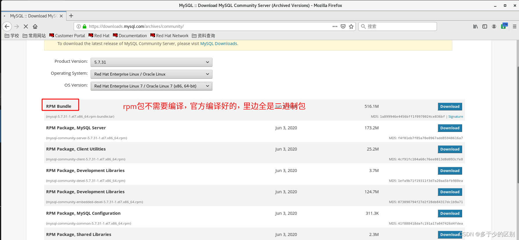Click the green padlock security icon
Image resolution: width=519 pixels, height=240 pixels.
pos(84,26)
